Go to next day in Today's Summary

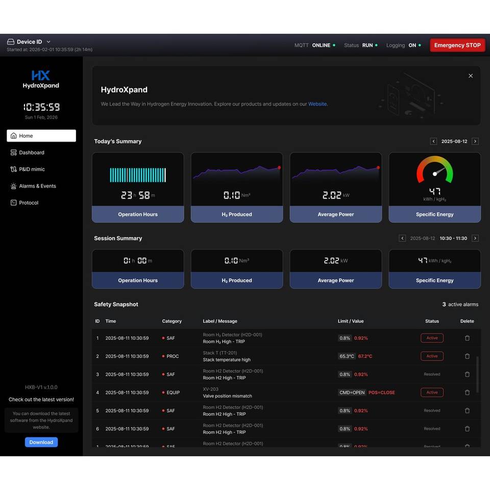[475, 141]
